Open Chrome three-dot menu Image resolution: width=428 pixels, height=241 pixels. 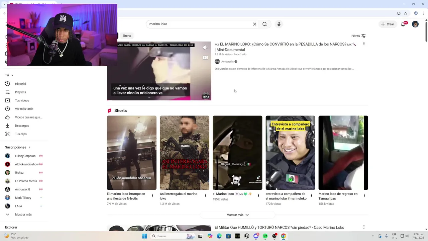pos(423,13)
